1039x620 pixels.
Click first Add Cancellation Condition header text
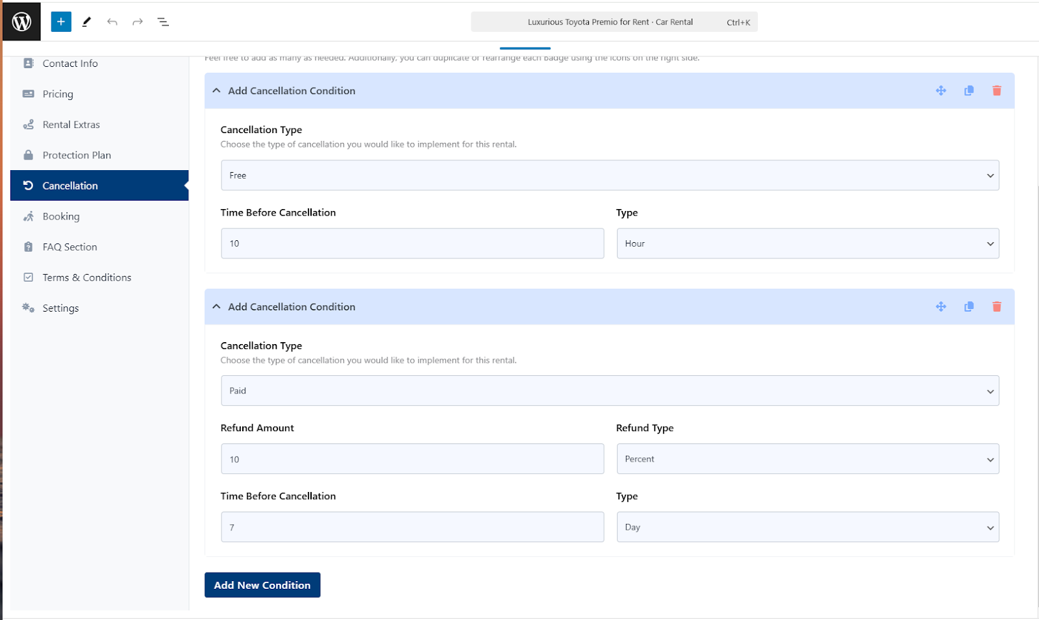pos(292,91)
